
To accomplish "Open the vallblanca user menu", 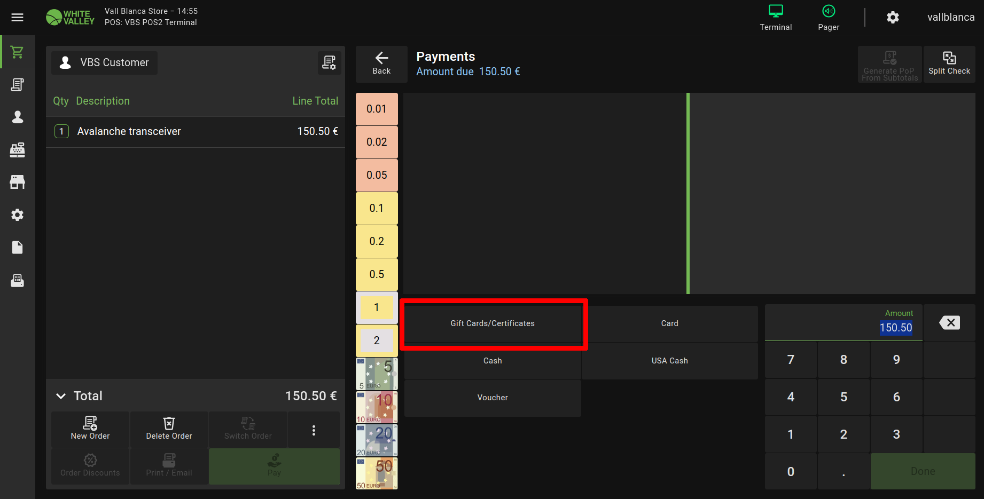I will (950, 18).
